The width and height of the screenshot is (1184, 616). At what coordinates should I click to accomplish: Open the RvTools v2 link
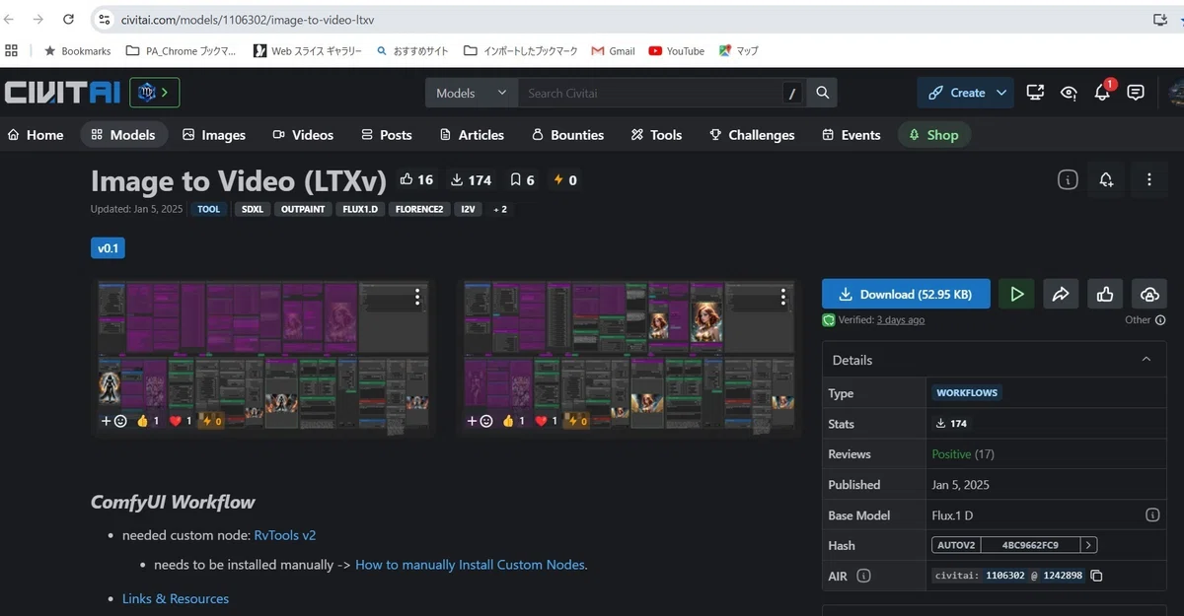[x=285, y=535]
